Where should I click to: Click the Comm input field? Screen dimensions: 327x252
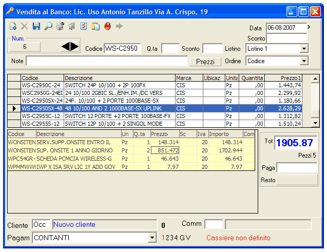point(214,224)
